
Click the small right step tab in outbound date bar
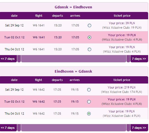pos(128,59)
